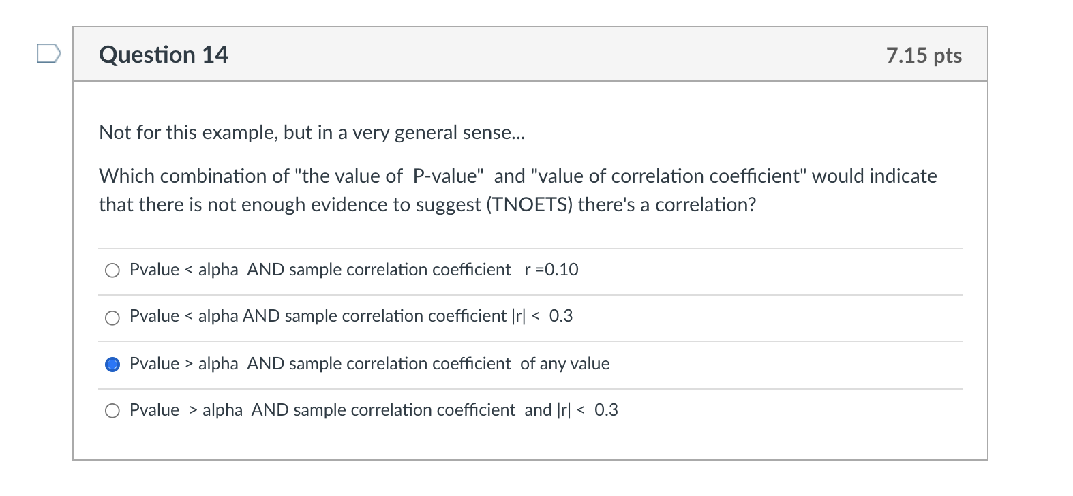Click 'of any value' in the third answer
The width and height of the screenshot is (1073, 496).
tap(564, 364)
